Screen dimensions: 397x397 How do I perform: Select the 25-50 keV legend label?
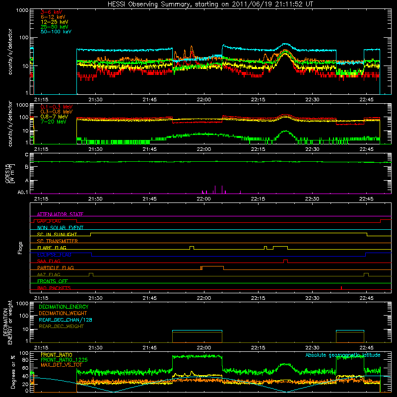point(55,27)
